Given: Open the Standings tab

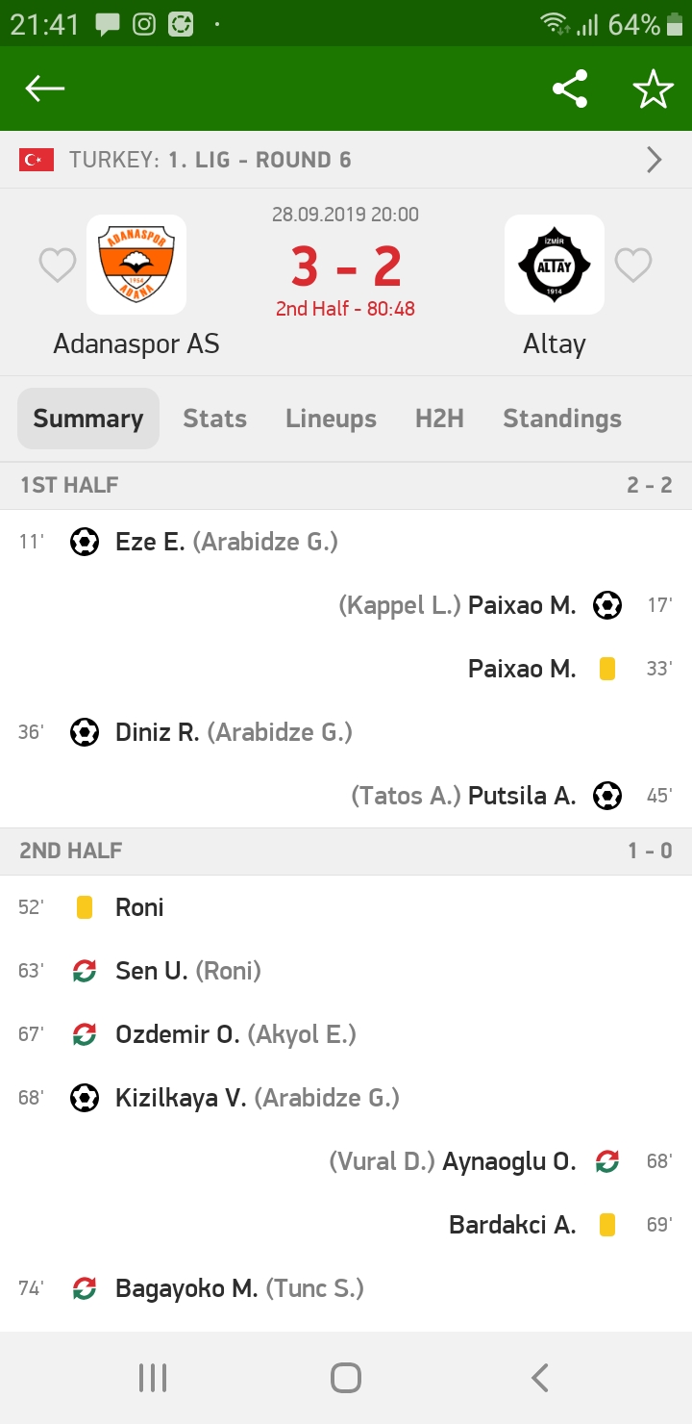Looking at the screenshot, I should point(562,419).
